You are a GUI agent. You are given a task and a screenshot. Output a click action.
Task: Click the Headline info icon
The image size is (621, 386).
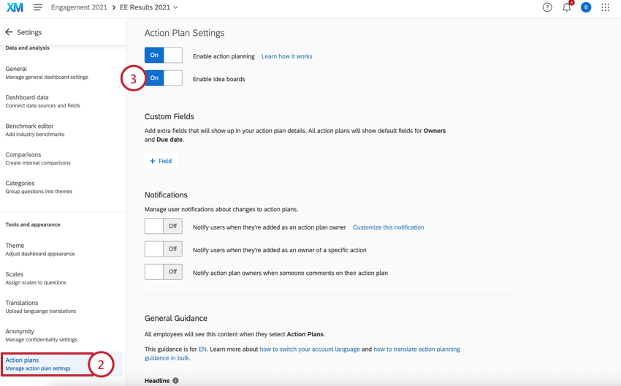coord(175,381)
